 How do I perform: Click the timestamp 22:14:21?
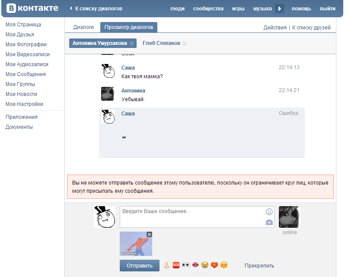click(289, 90)
